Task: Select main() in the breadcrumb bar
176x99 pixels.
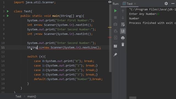Action: coord(32,97)
